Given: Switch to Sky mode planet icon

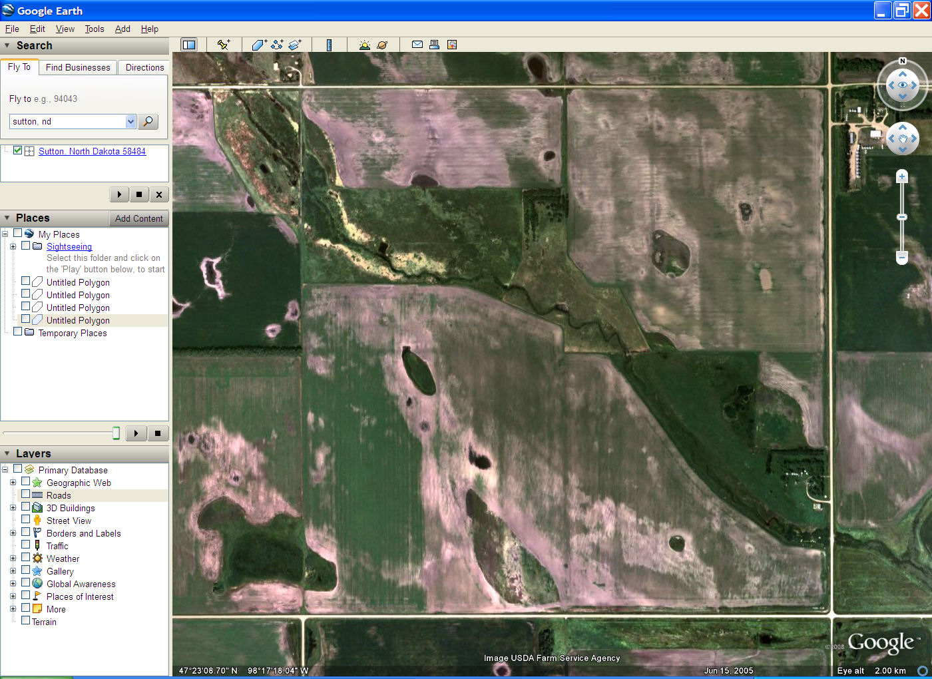Looking at the screenshot, I should [382, 45].
